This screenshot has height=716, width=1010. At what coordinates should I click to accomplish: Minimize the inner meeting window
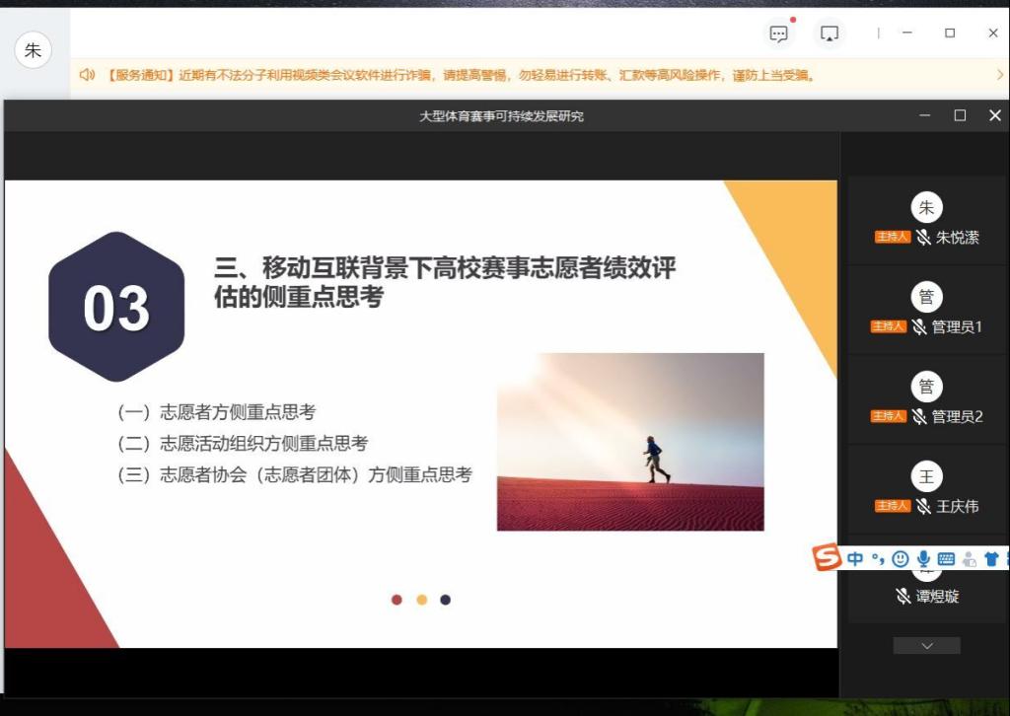925,115
